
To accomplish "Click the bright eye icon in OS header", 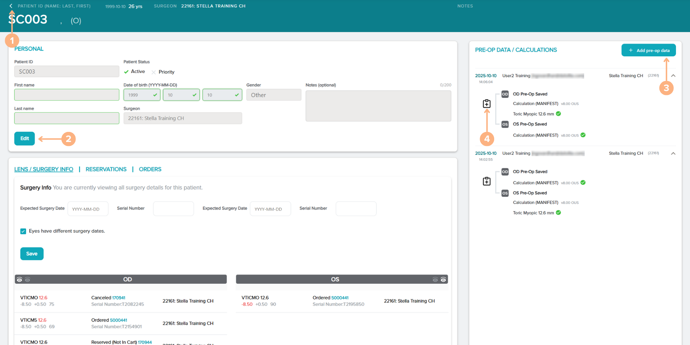I will tap(443, 280).
